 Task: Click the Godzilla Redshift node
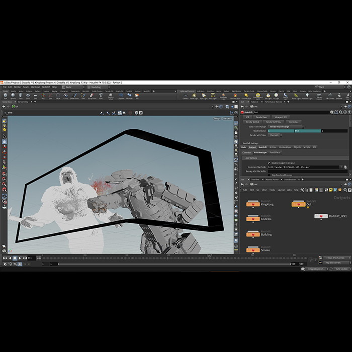[252, 219]
